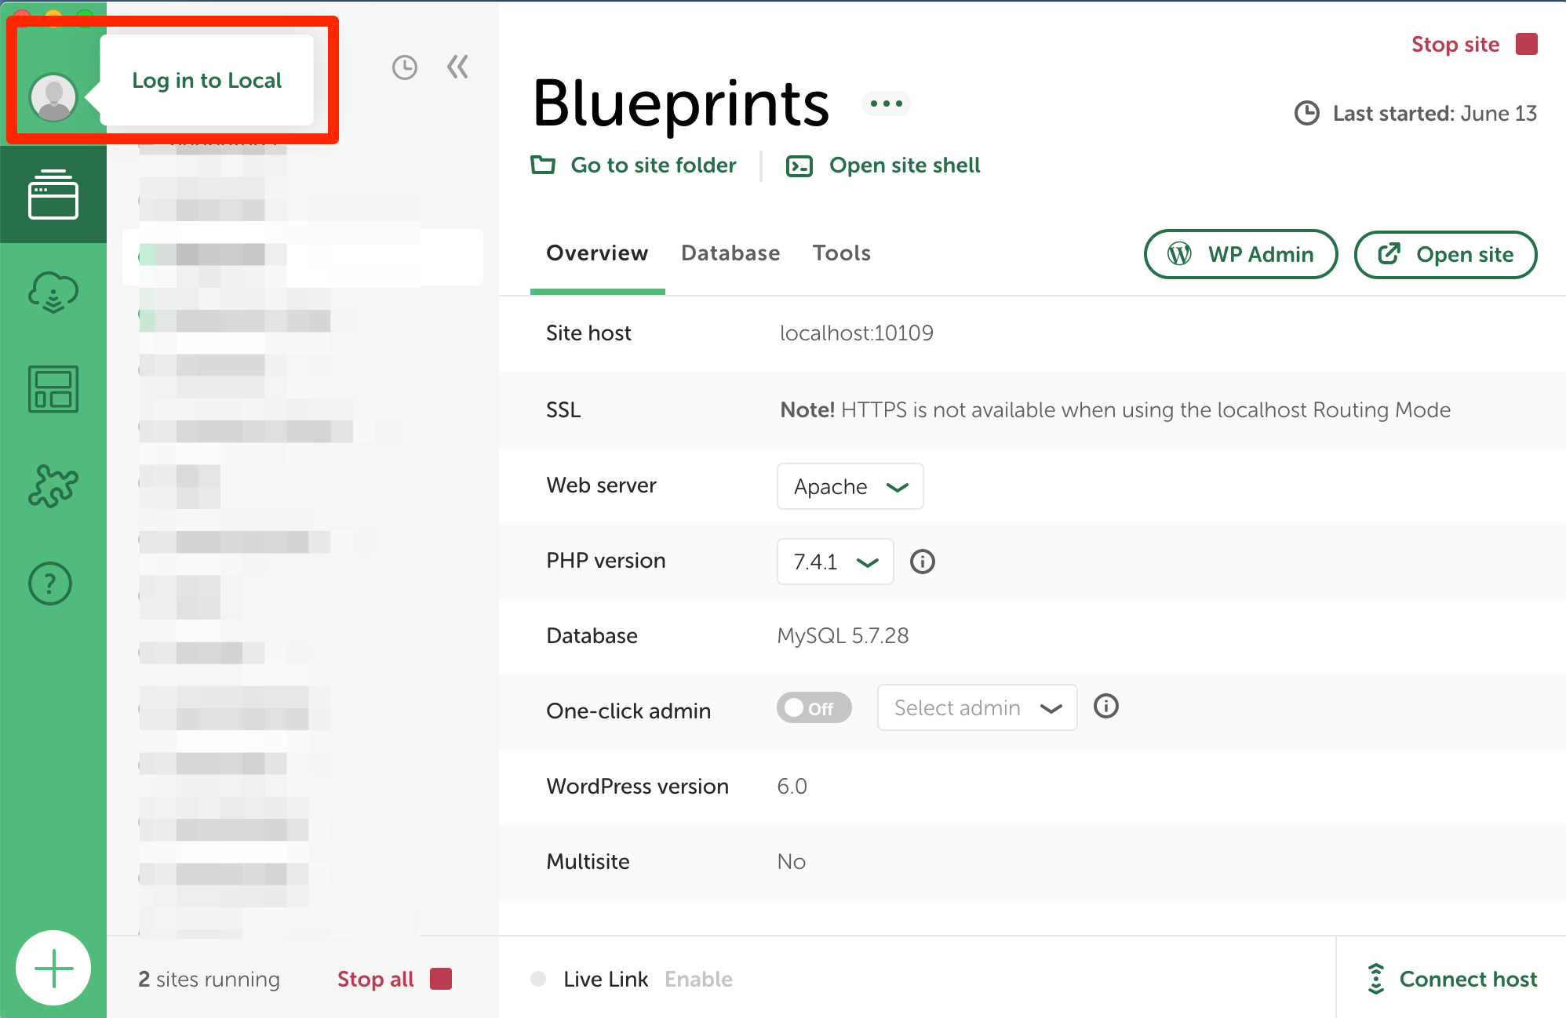Click Stop site in the top right

pyautogui.click(x=1455, y=44)
